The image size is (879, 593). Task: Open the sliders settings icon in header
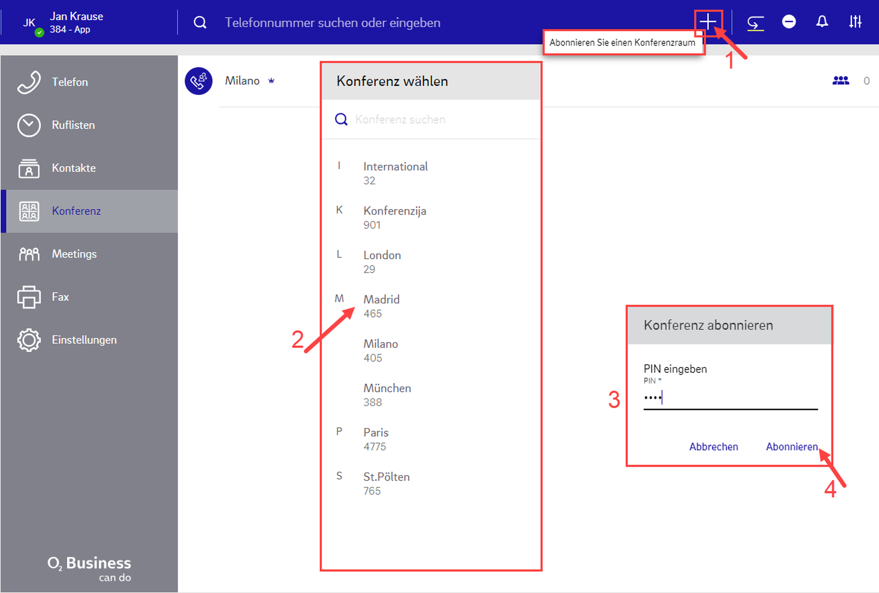coord(855,22)
